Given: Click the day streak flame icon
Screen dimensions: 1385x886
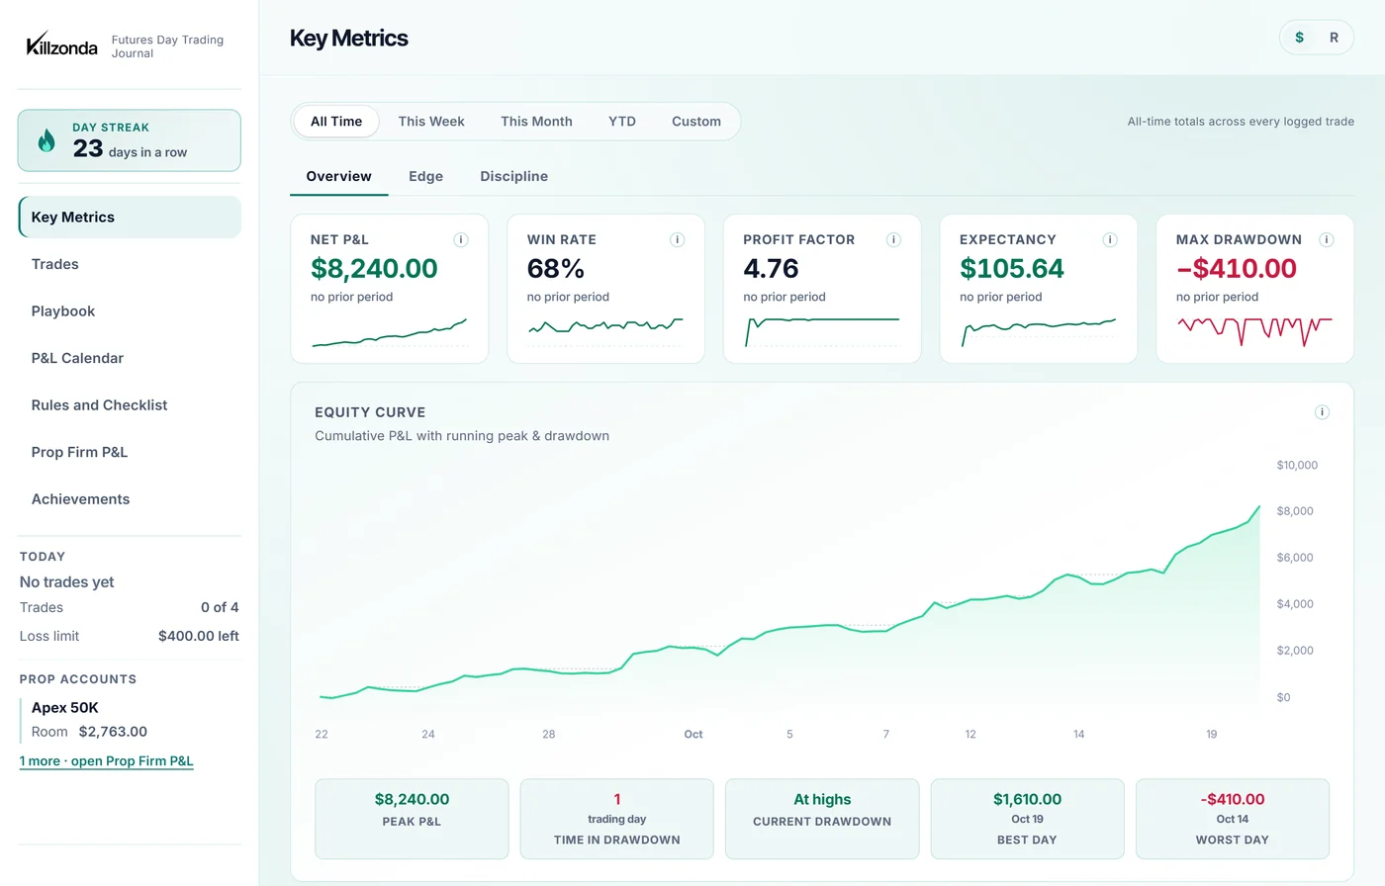Looking at the screenshot, I should [46, 140].
